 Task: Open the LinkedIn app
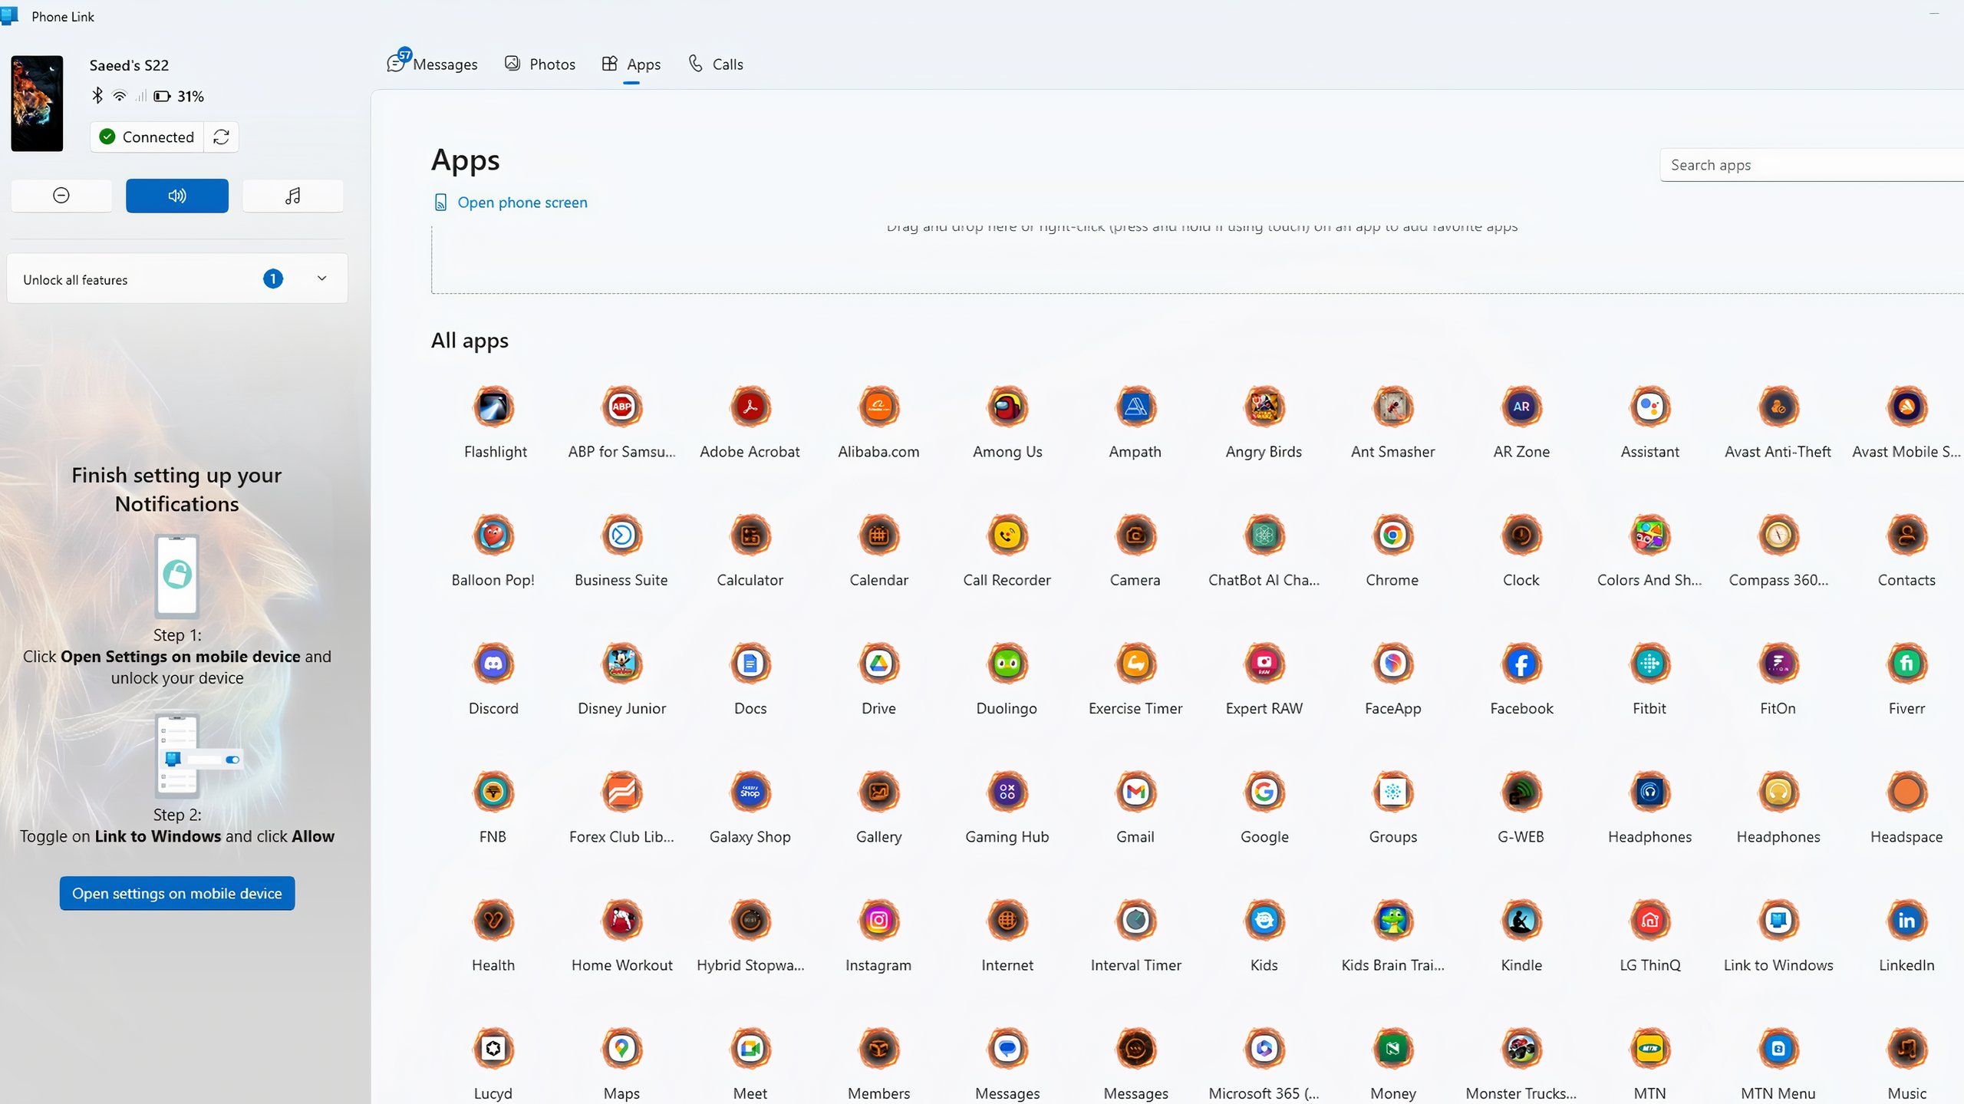coord(1906,920)
